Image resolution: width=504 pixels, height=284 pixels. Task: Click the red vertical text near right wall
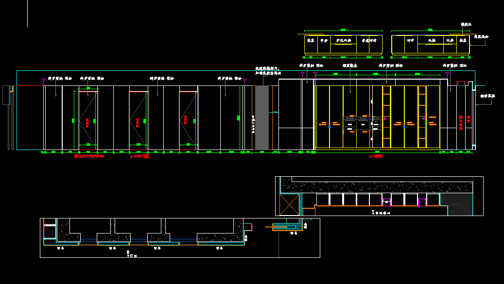click(x=461, y=122)
